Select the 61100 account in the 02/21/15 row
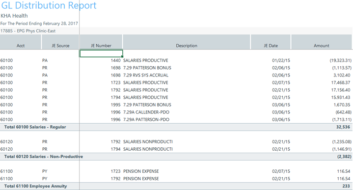The height and width of the screenshot is (190, 353). tap(6, 179)
